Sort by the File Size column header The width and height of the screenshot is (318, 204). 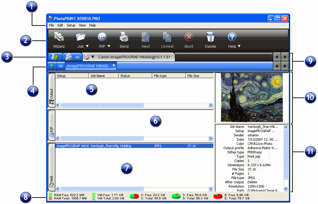coord(199,76)
